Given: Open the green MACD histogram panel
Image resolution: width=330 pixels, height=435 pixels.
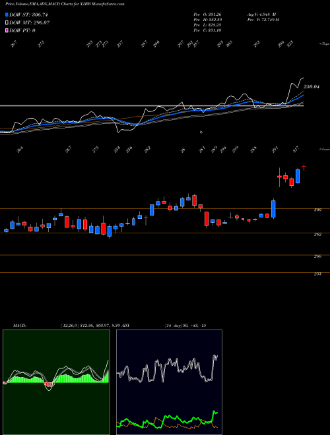Looking at the screenshot, I should pyautogui.click(x=56, y=382).
